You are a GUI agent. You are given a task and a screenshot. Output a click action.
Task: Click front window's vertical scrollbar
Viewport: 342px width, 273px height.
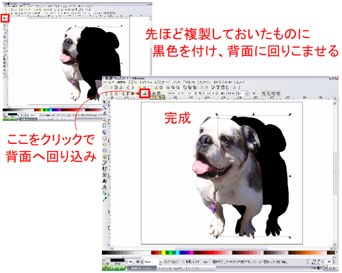pos(334,174)
